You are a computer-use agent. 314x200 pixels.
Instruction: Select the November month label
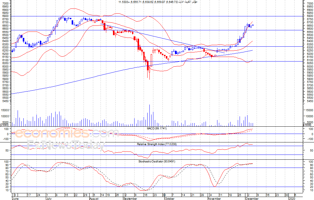point(214,198)
